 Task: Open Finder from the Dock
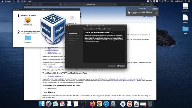point(42,104)
